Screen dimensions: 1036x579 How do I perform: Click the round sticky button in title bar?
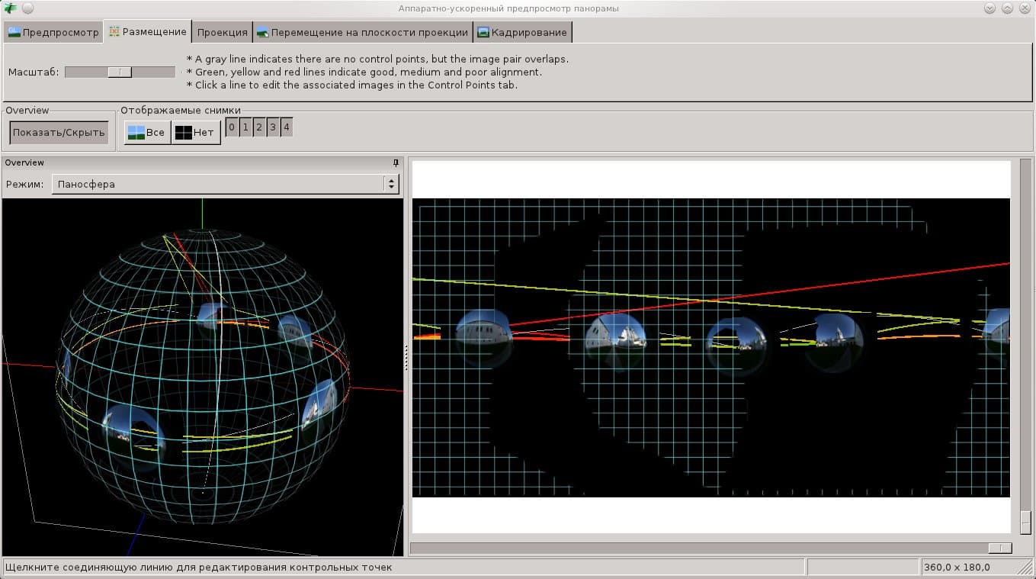coord(27,8)
